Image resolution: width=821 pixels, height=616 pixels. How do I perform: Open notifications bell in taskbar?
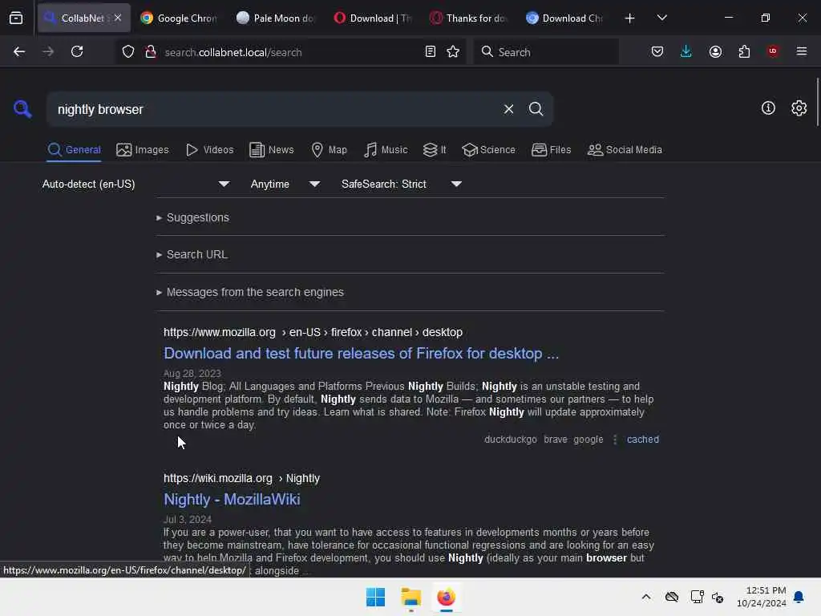tap(799, 597)
